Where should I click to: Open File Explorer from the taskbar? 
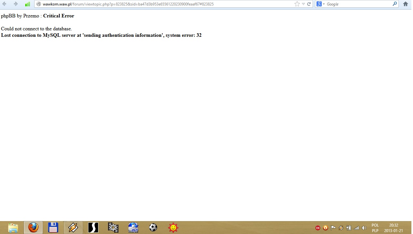click(13, 228)
